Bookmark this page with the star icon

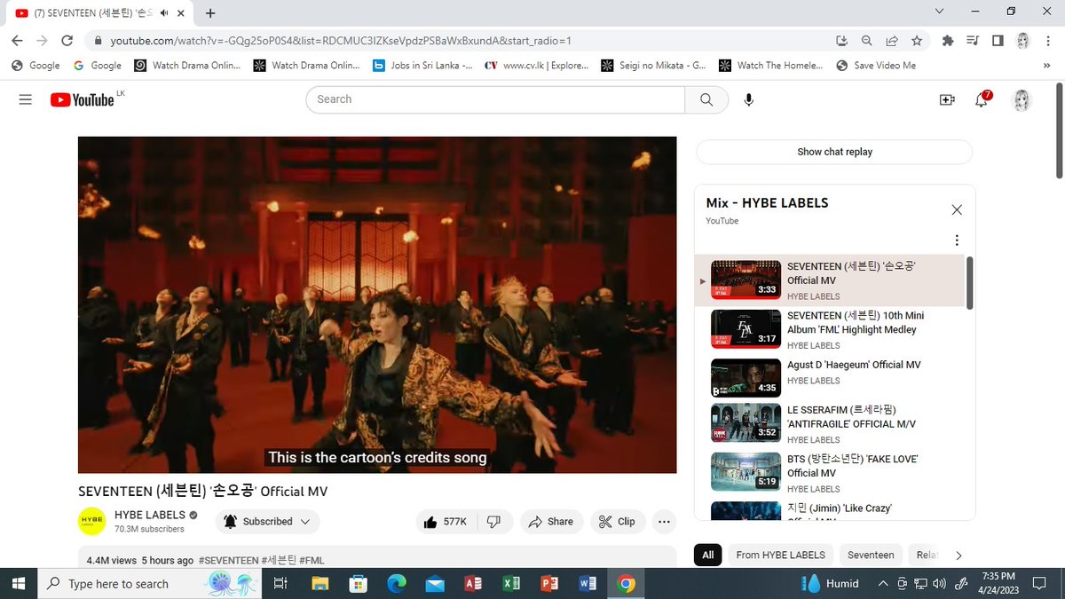[917, 41]
